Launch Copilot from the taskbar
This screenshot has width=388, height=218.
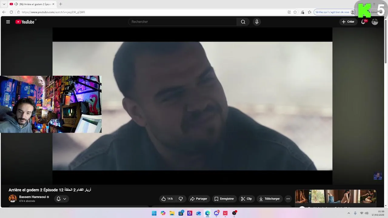(x=163, y=213)
